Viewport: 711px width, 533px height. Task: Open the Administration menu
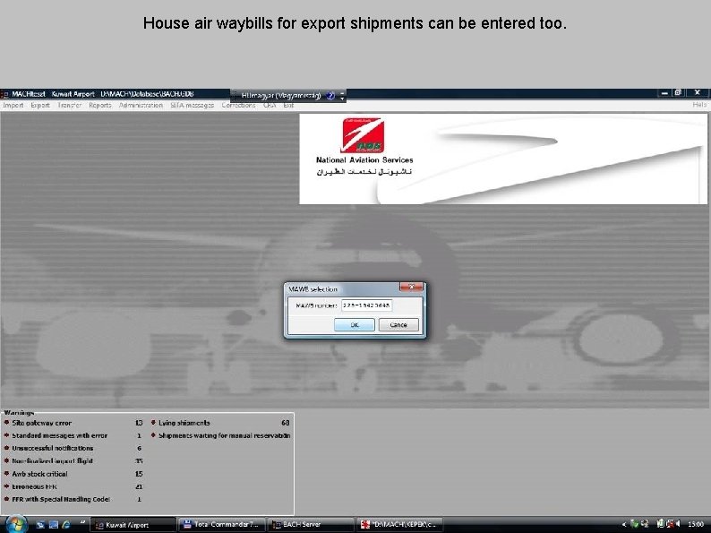click(141, 105)
